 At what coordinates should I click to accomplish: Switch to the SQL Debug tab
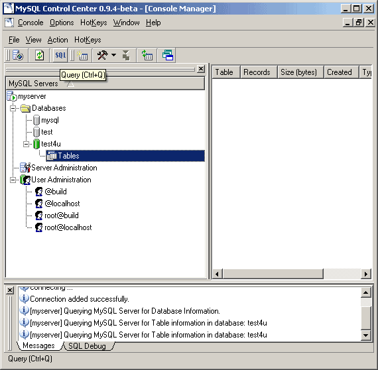pyautogui.click(x=87, y=346)
